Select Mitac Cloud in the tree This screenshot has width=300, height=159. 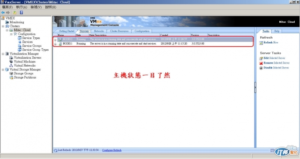22,30
